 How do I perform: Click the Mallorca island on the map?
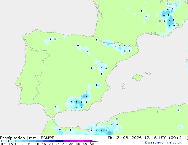[137, 77]
